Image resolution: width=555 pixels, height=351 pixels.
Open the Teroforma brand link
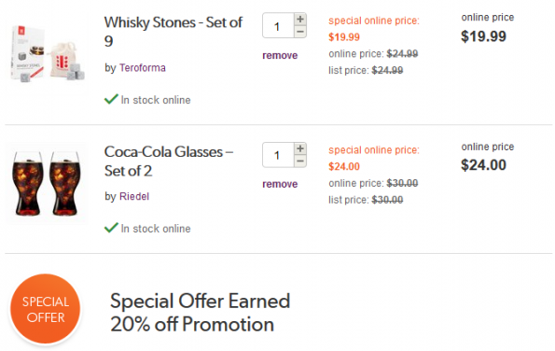pyautogui.click(x=143, y=67)
